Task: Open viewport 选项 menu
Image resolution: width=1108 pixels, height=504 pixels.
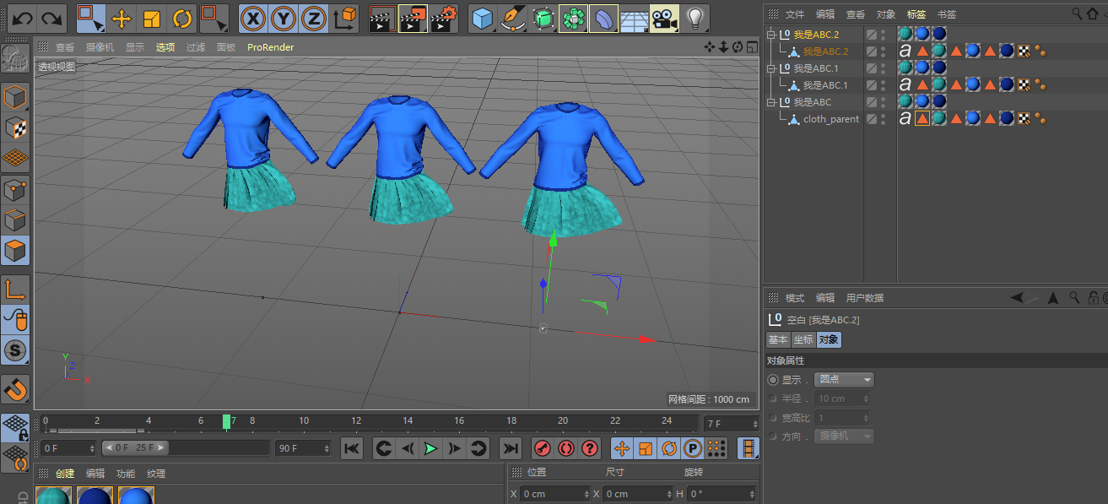Action: tap(165, 47)
